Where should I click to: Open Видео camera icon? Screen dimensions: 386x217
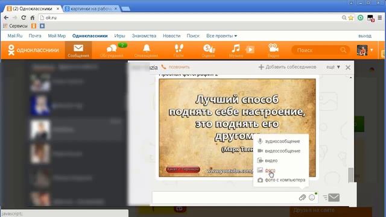coord(273,51)
